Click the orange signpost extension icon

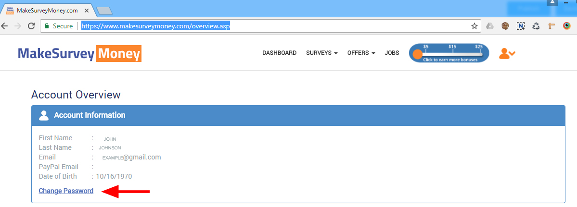[551, 26]
